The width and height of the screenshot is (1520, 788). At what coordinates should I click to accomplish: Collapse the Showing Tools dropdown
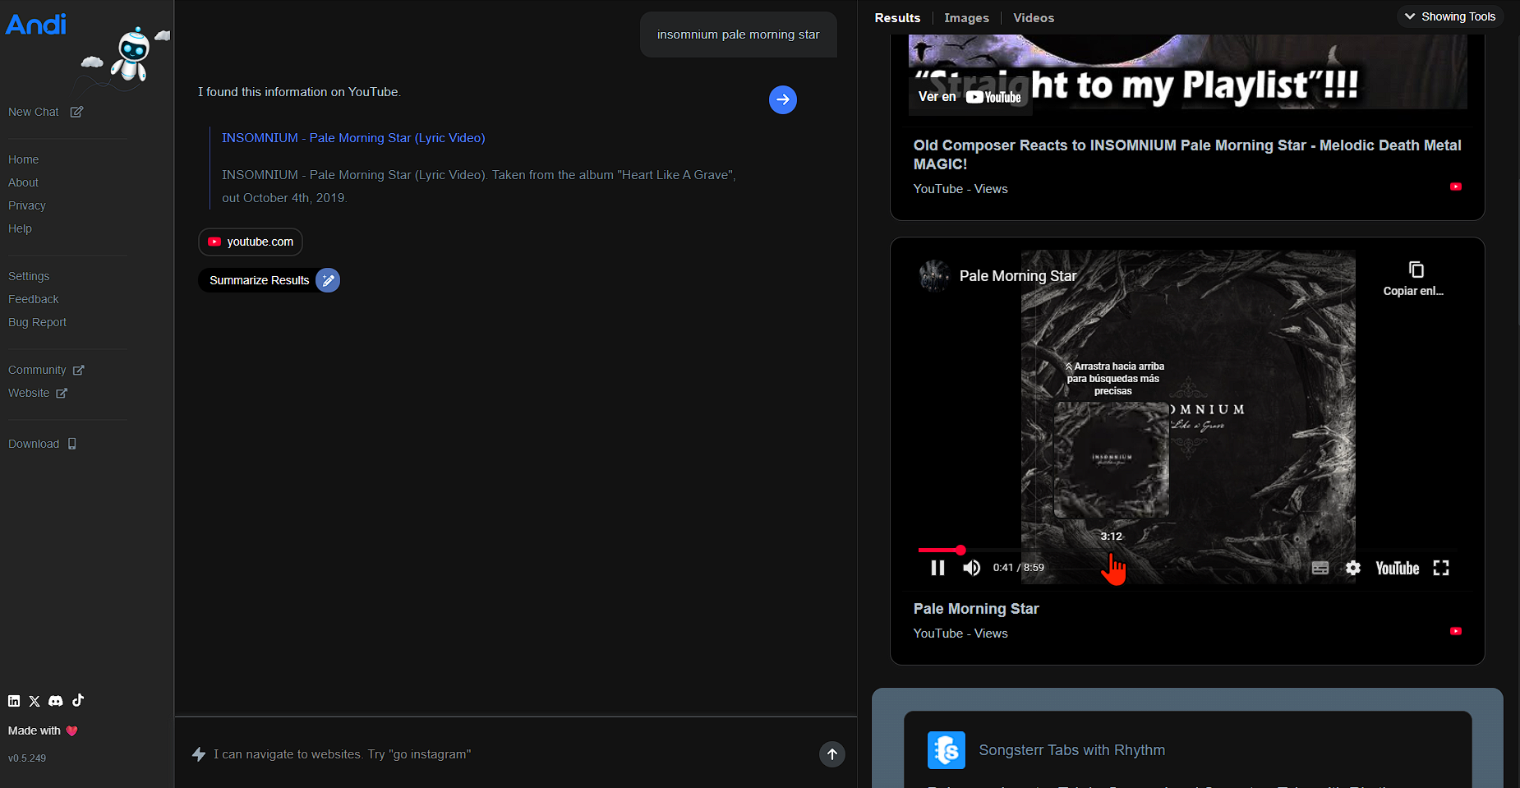1450,16
